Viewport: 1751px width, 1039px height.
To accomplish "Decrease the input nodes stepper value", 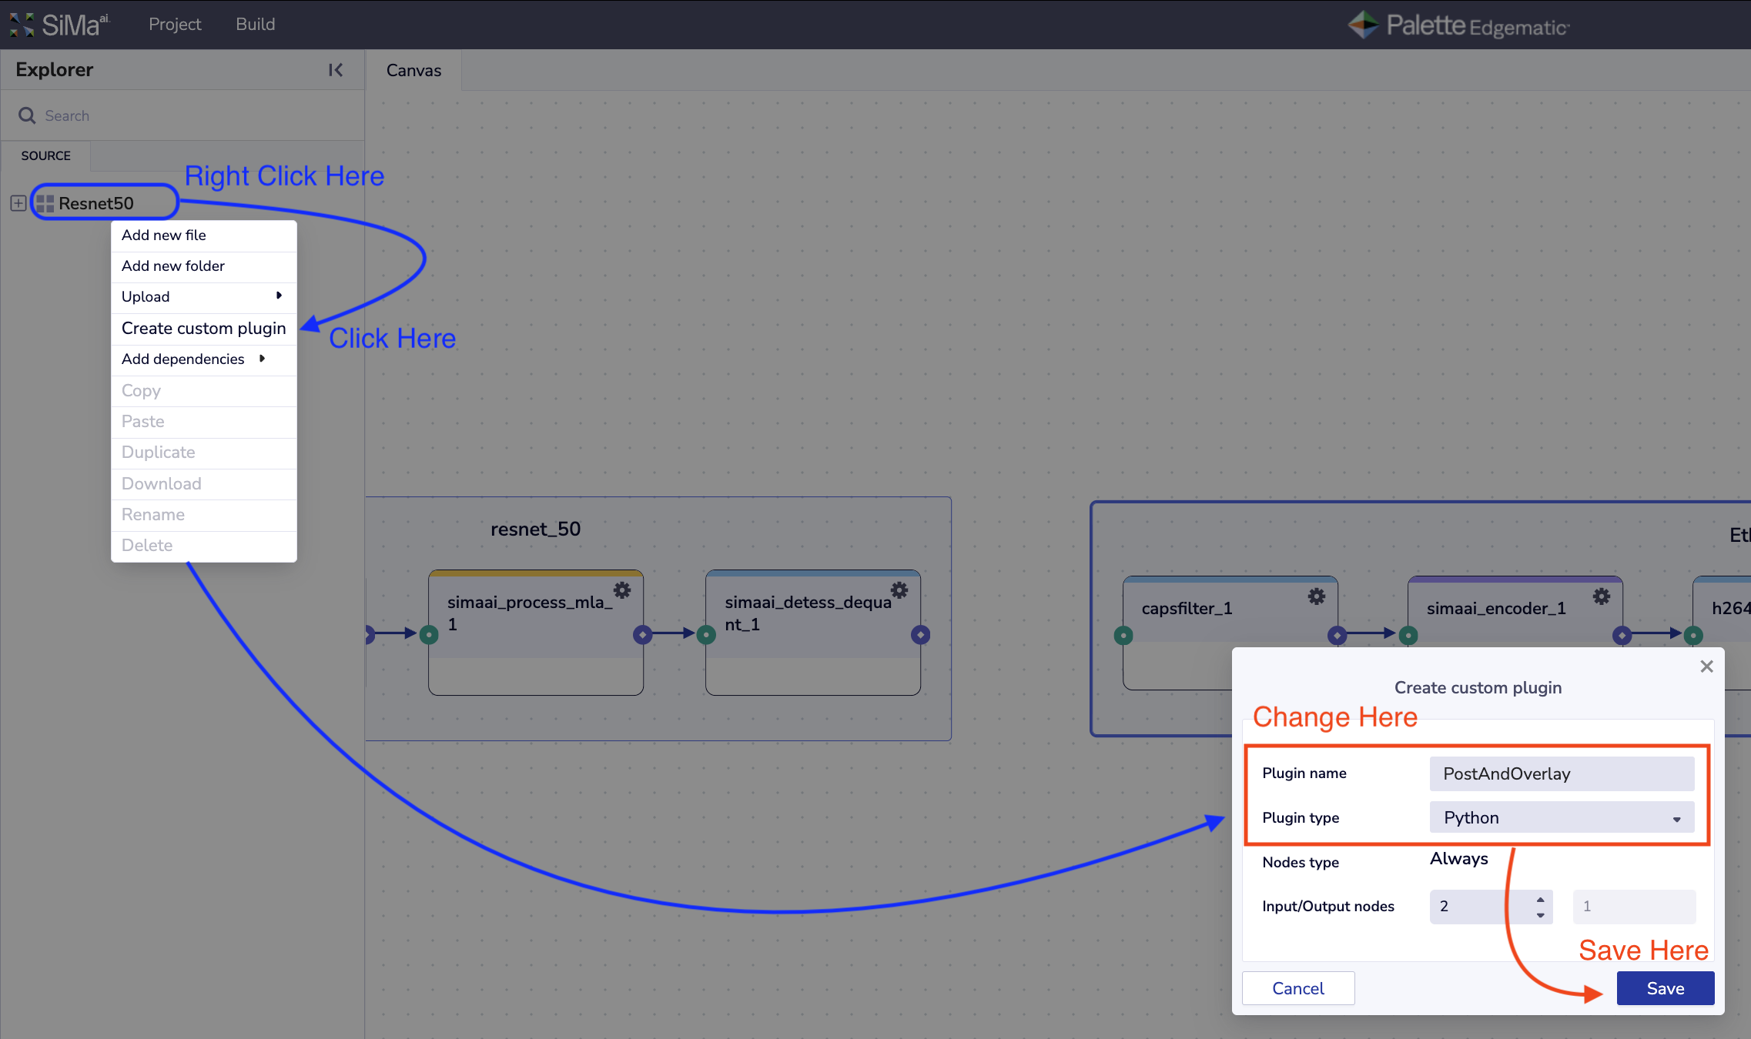I will [x=1540, y=915].
